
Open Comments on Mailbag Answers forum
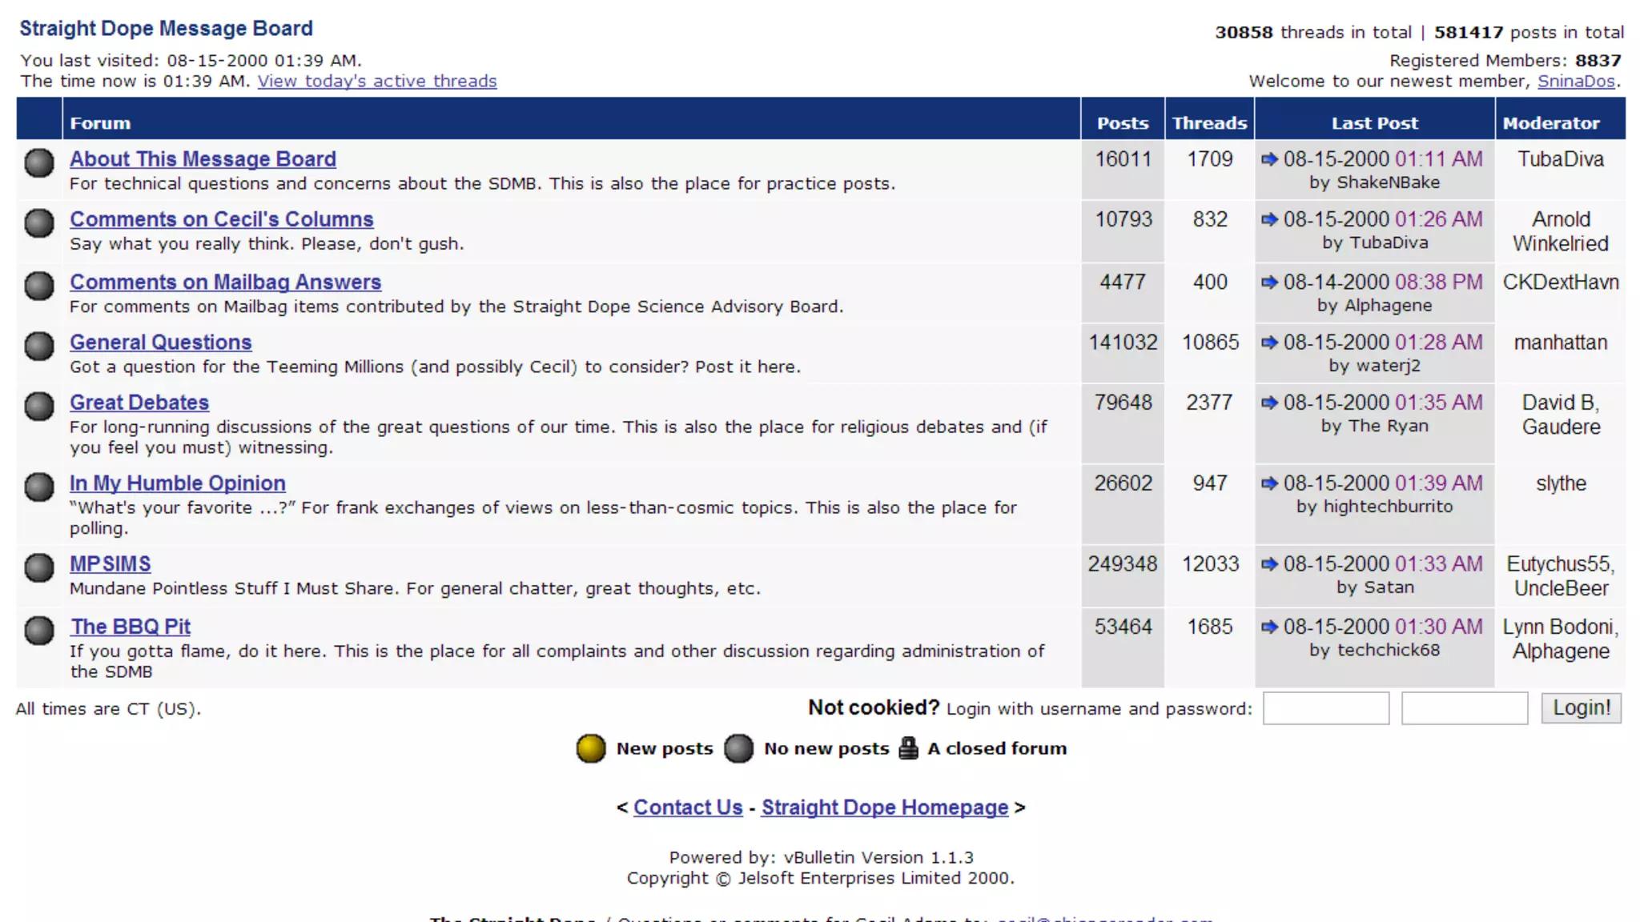pyautogui.click(x=225, y=283)
